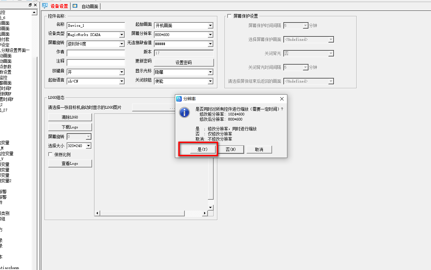Select tree item ending '到期F'
Screen dimensions: 431x270
(6, 94)
